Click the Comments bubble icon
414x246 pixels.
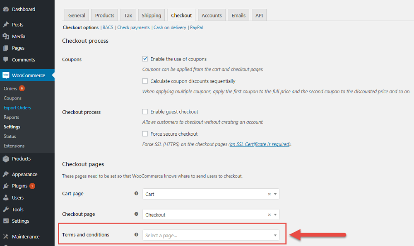coord(6,60)
